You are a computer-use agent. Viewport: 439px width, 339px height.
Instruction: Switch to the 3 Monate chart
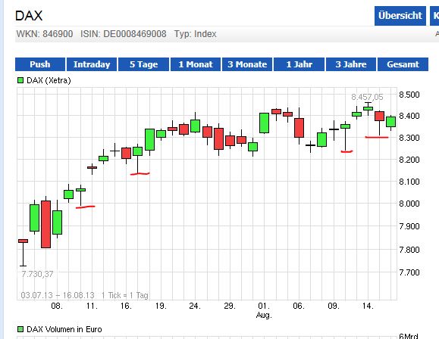[247, 64]
